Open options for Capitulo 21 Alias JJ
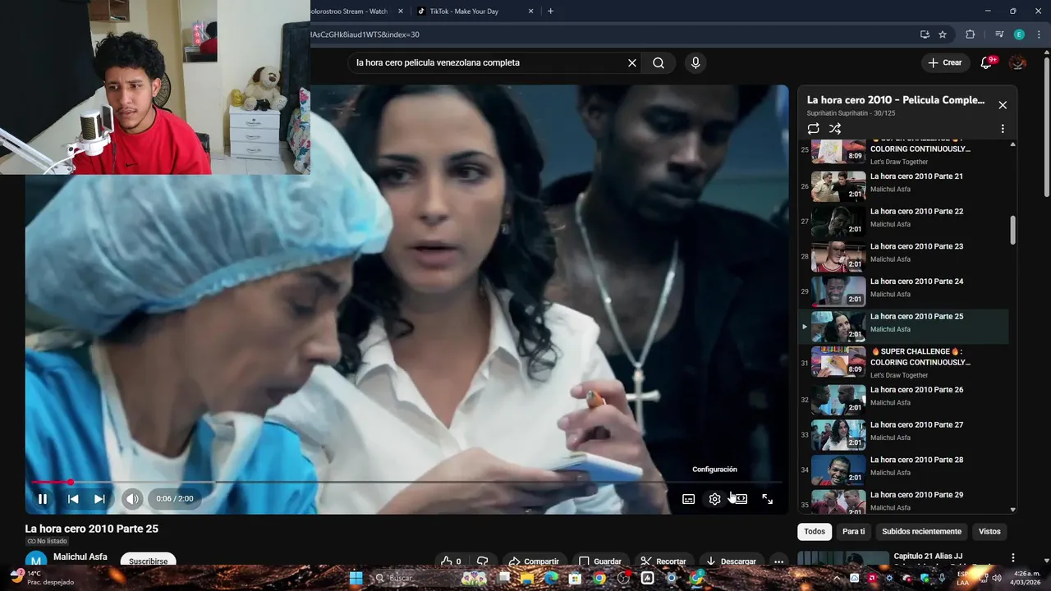The image size is (1051, 591). point(1012,558)
